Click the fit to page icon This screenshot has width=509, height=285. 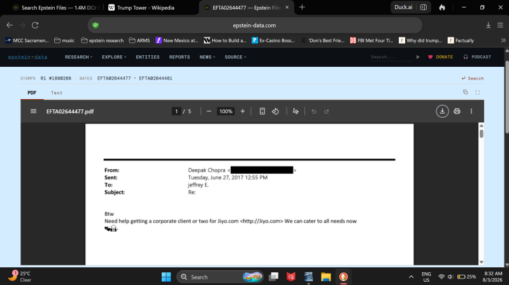[262, 111]
